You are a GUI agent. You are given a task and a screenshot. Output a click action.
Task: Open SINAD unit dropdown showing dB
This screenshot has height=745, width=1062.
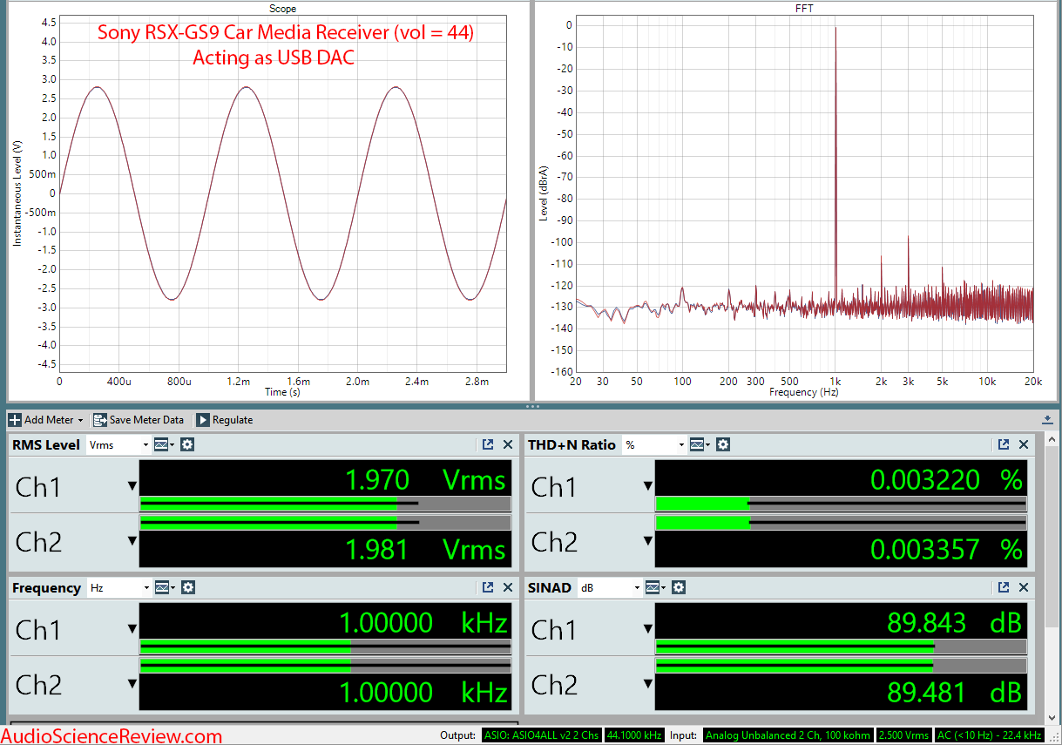[x=609, y=588]
